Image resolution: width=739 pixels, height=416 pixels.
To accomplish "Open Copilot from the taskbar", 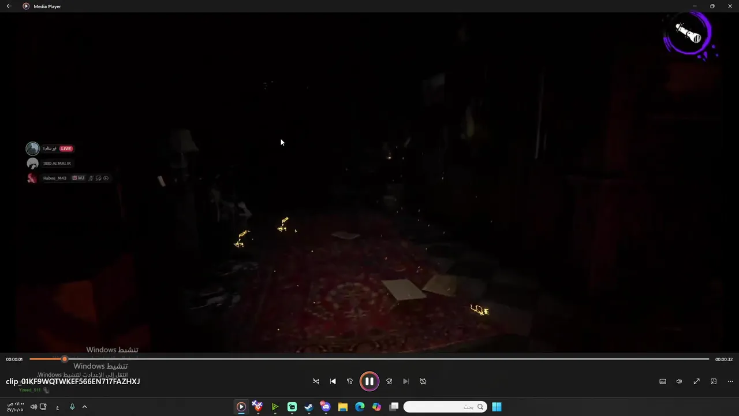I will click(376, 407).
